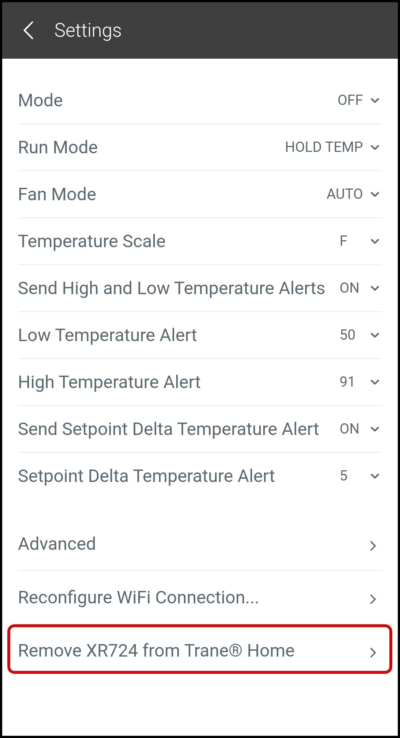This screenshot has height=738, width=400.
Task: Open the Advanced settings page
Action: (57, 544)
